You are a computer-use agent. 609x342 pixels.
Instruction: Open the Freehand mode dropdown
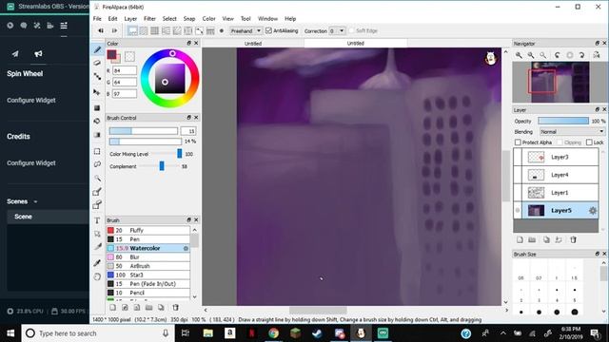pyautogui.click(x=246, y=30)
